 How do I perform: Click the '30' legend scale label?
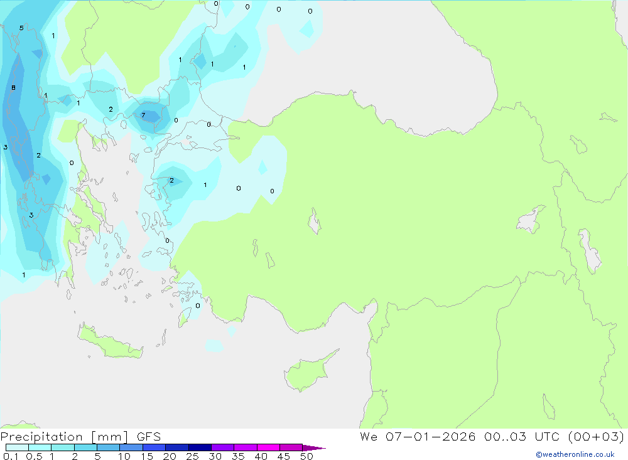[215, 456]
